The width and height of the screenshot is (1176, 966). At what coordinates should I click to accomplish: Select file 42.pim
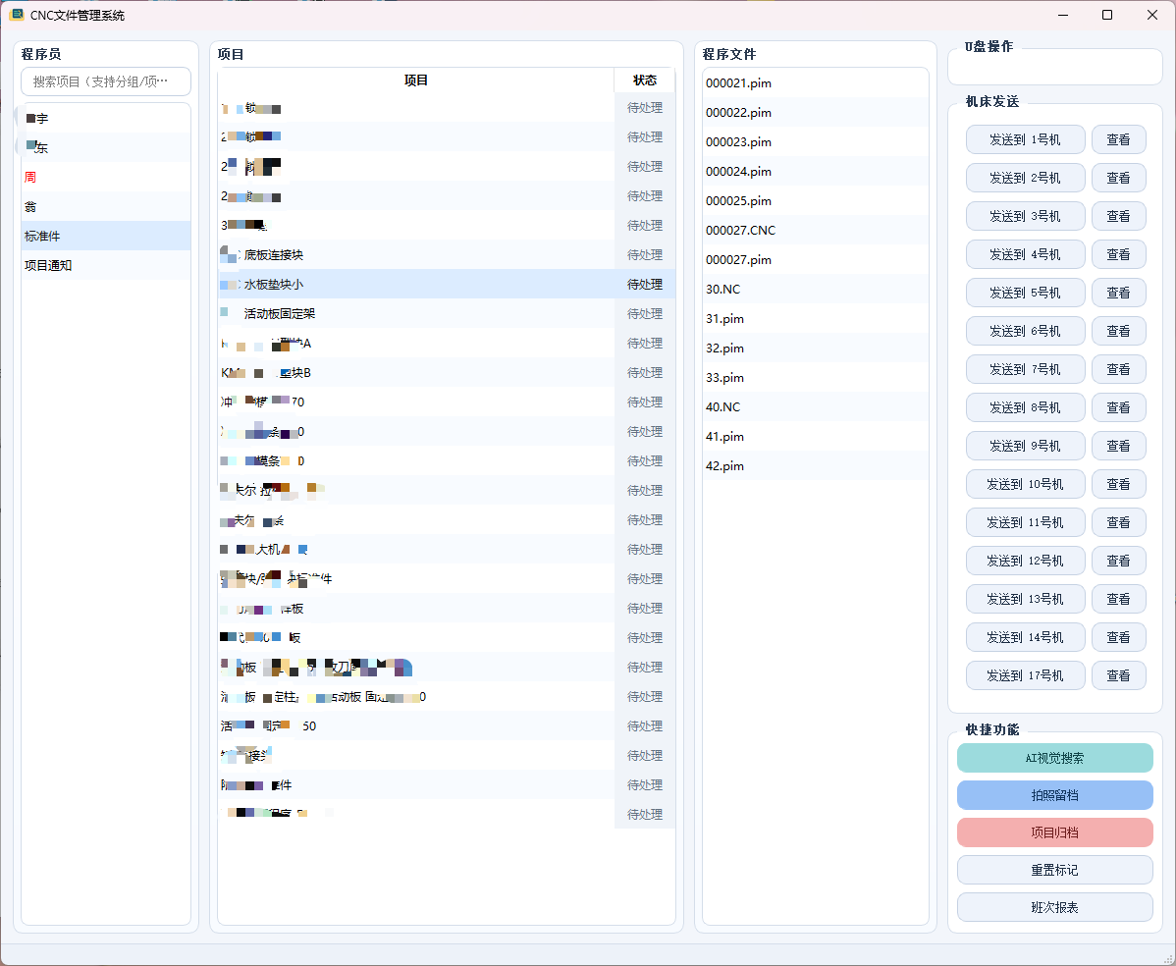click(x=816, y=465)
